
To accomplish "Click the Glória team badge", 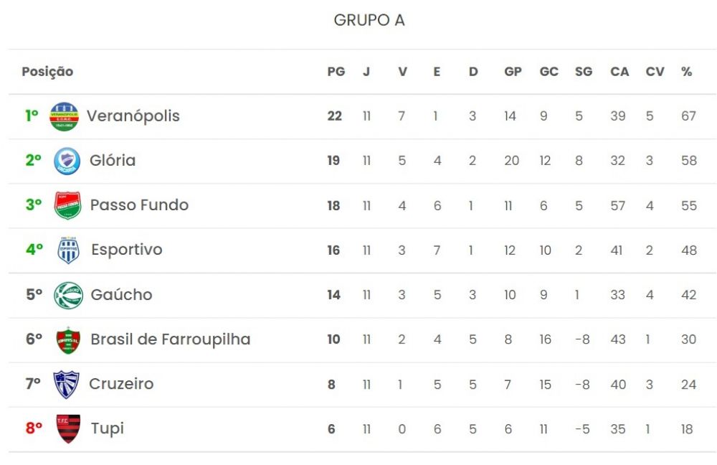I will click(67, 161).
